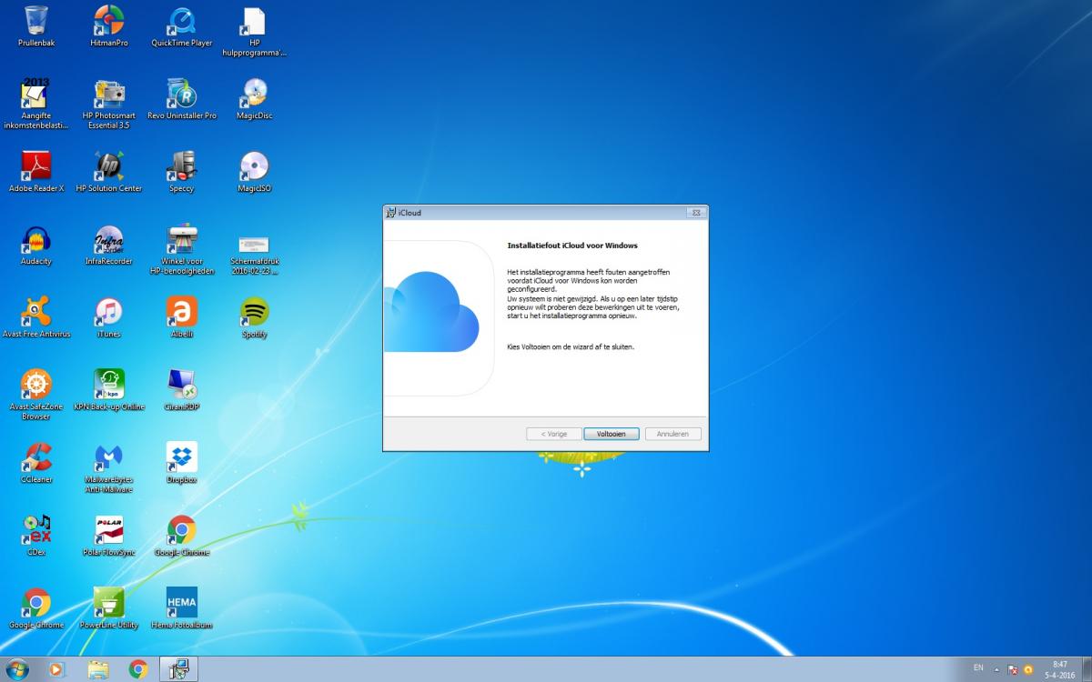Show hidden tray icons arrow

(996, 669)
